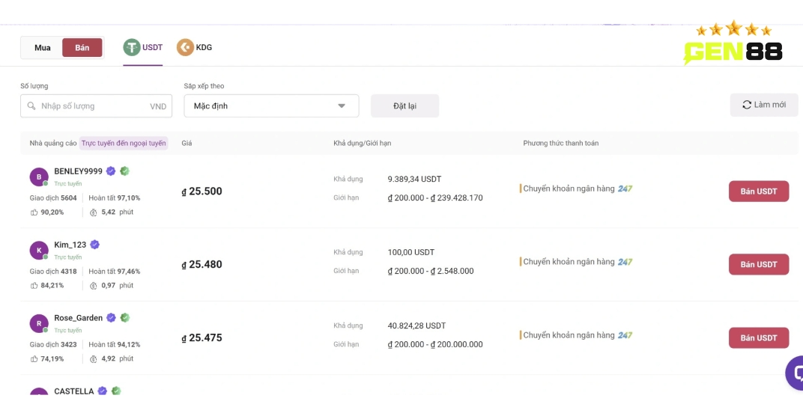Click timer icon next to 4,92 phút

(93, 359)
